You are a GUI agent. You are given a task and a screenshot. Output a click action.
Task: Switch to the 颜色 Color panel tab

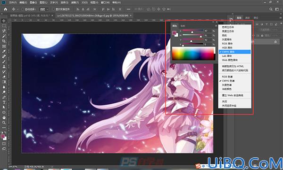(x=175, y=26)
